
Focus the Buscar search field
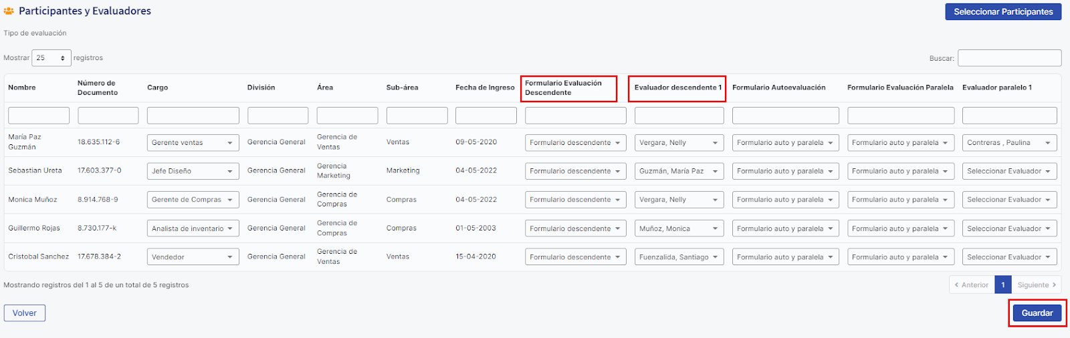1009,58
